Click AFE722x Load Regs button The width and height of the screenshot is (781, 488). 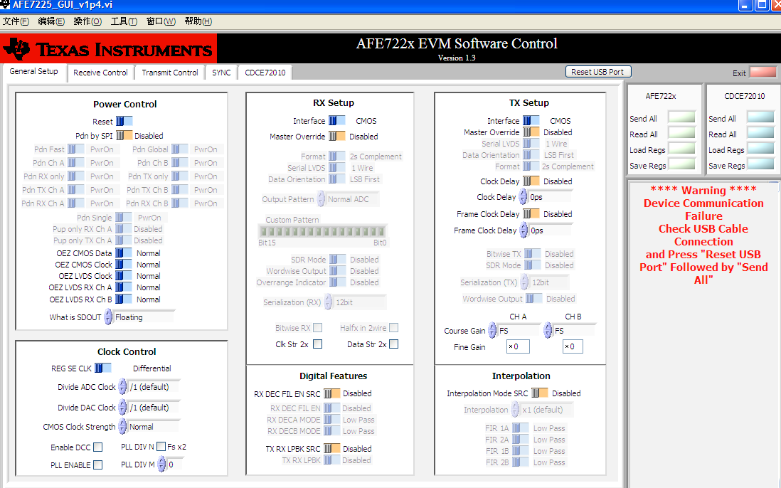pyautogui.click(x=682, y=149)
